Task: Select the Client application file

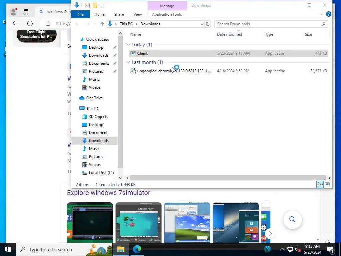Action: pyautogui.click(x=228, y=53)
